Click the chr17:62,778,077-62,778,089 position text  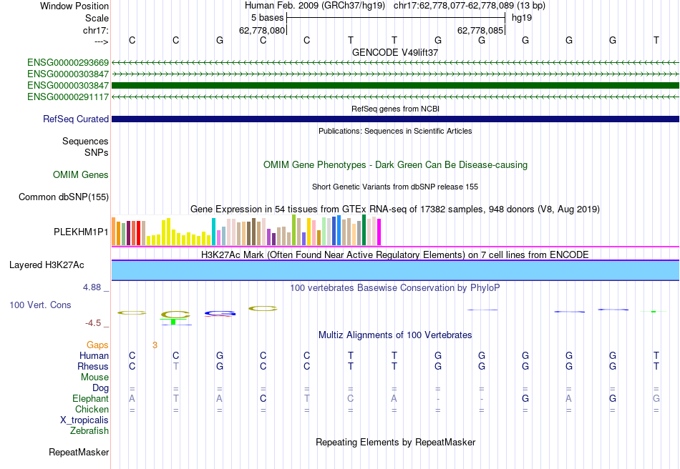point(454,6)
